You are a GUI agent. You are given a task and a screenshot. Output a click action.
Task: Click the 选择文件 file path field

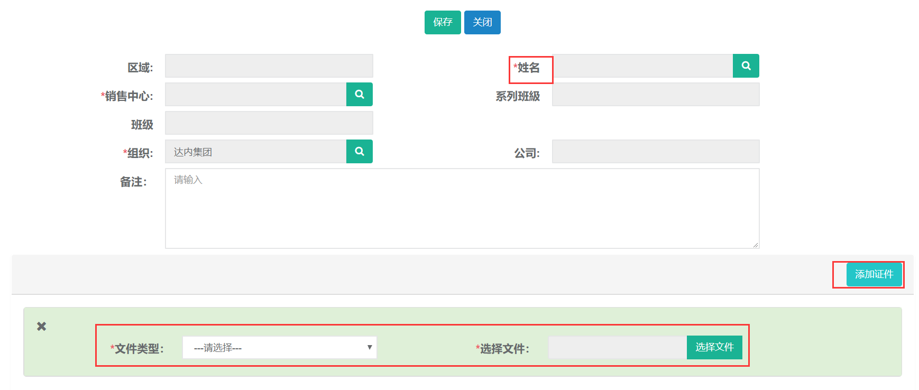(617, 348)
